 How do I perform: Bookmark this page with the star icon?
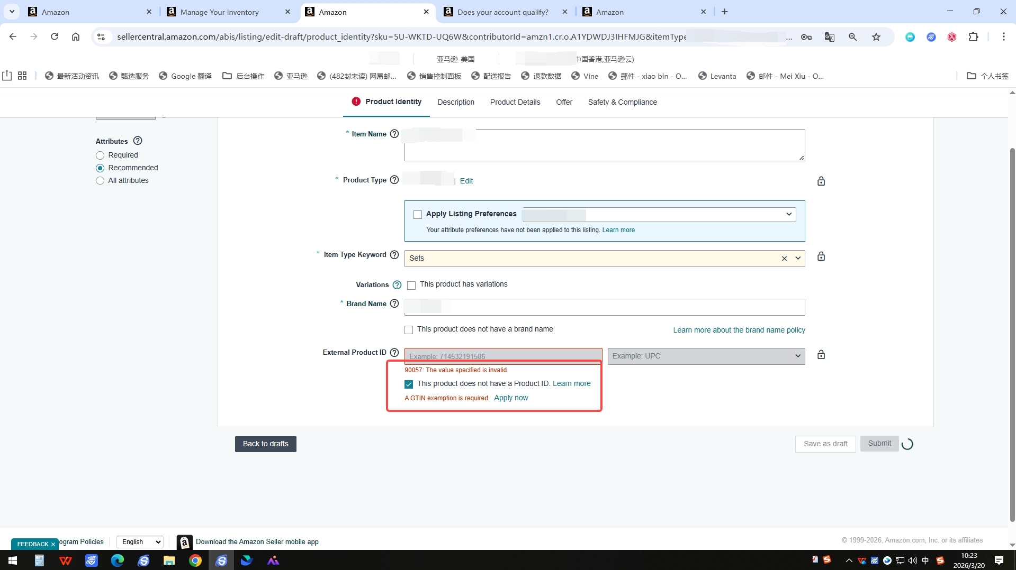point(876,37)
